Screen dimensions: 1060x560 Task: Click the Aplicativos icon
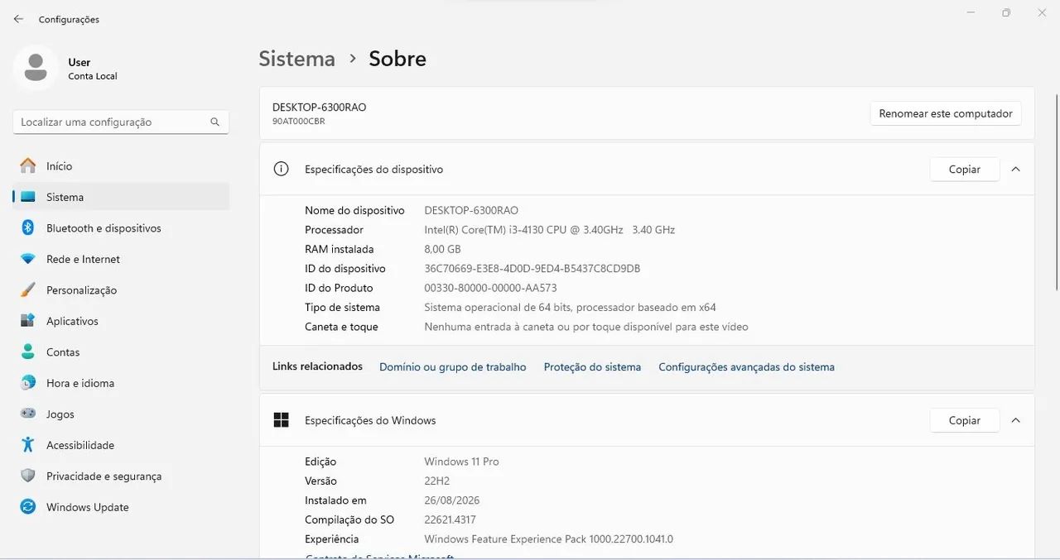click(28, 321)
